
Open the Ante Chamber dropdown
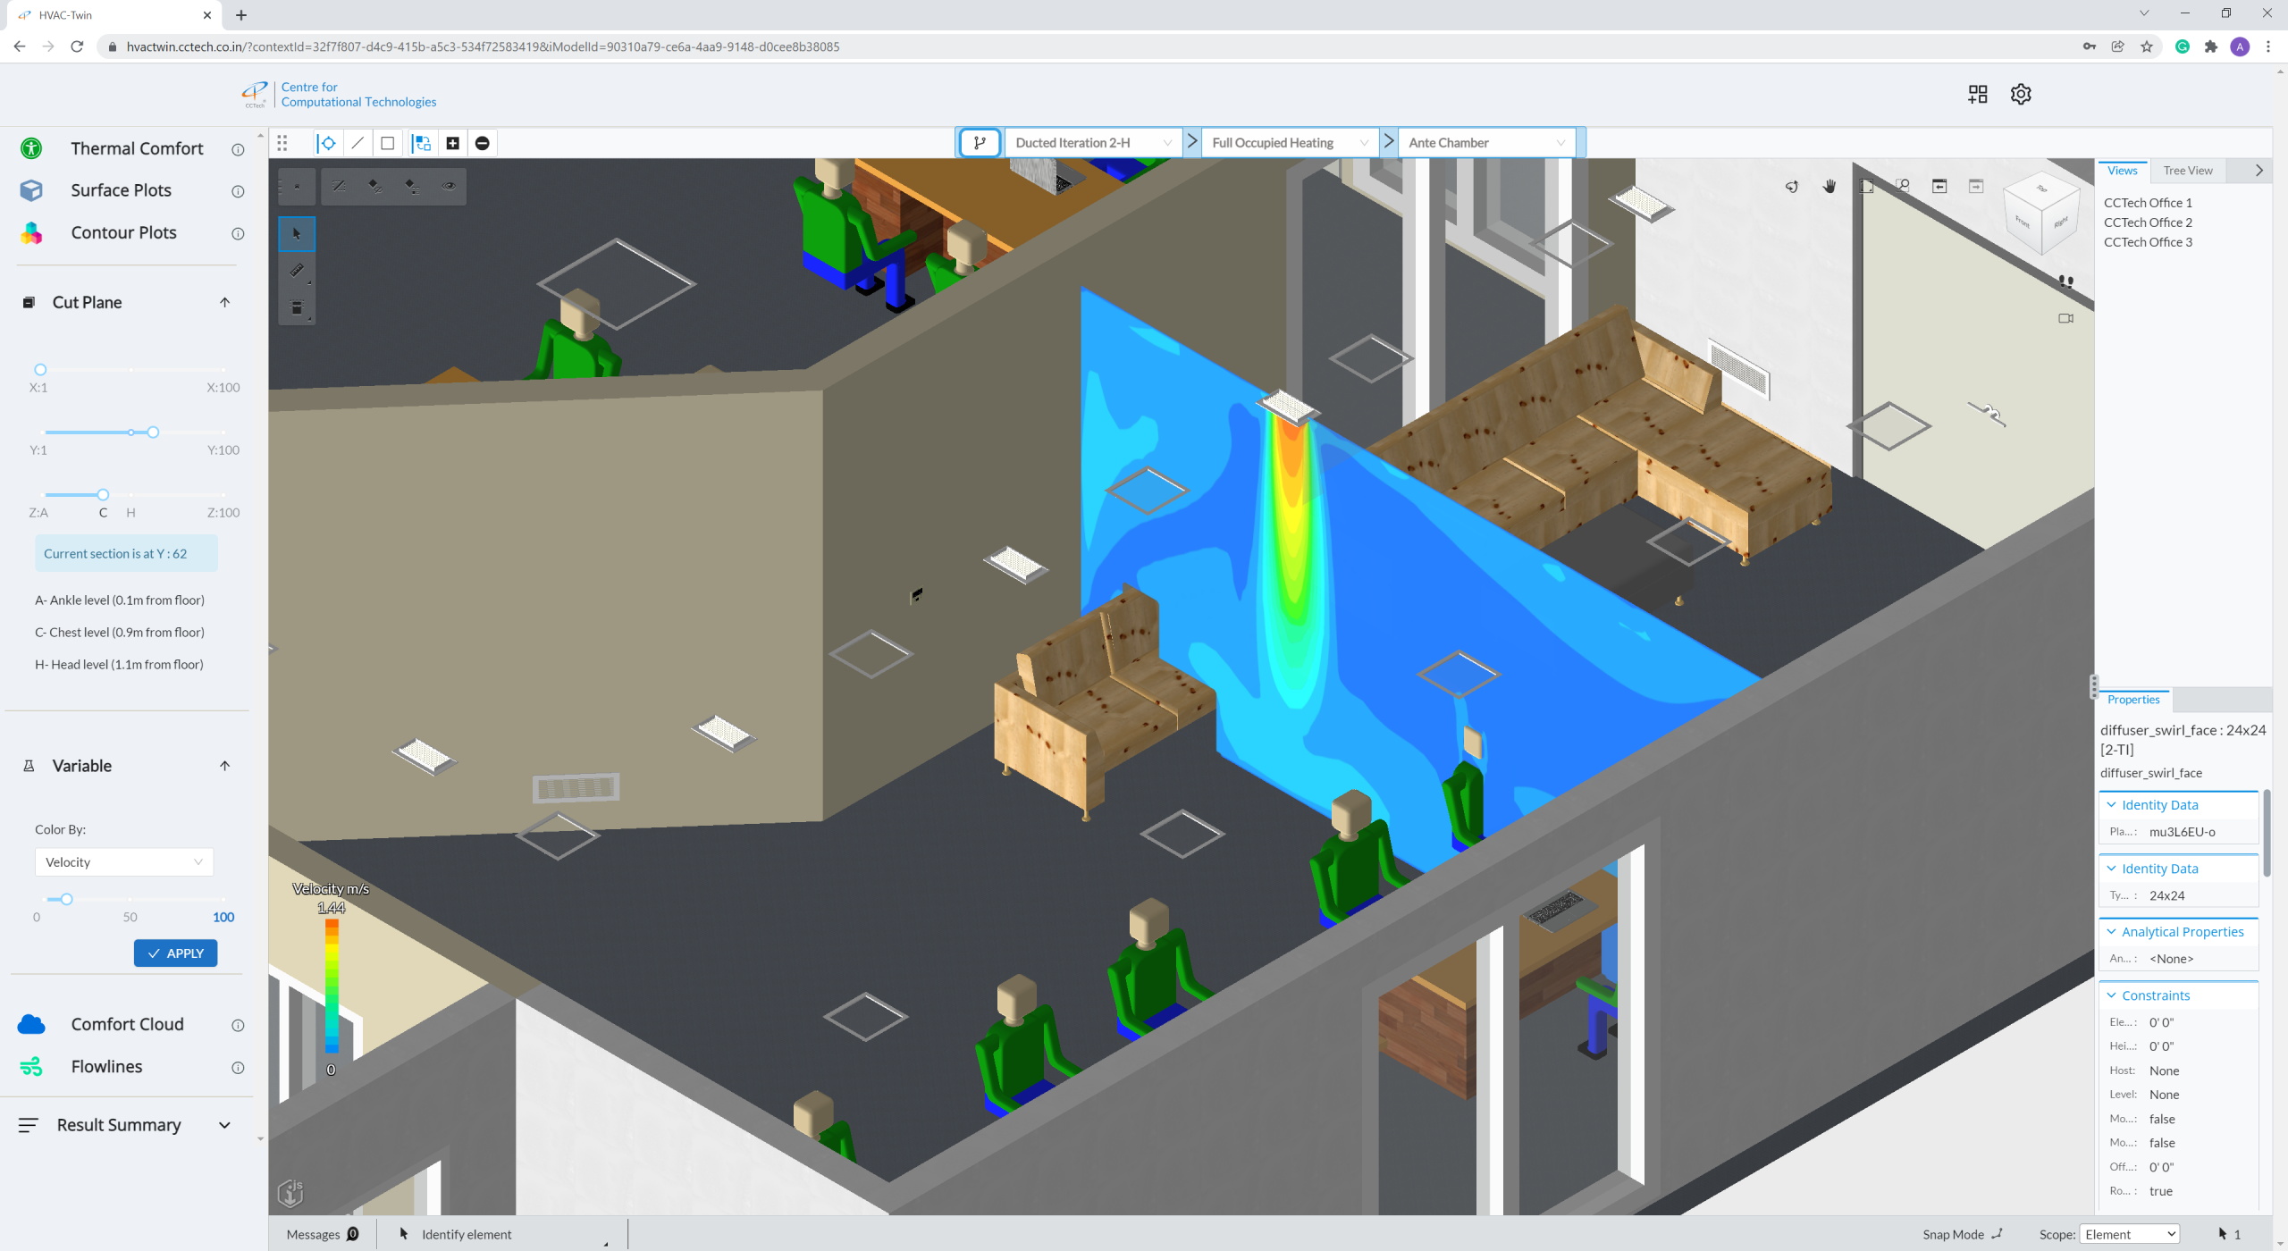coord(1486,143)
